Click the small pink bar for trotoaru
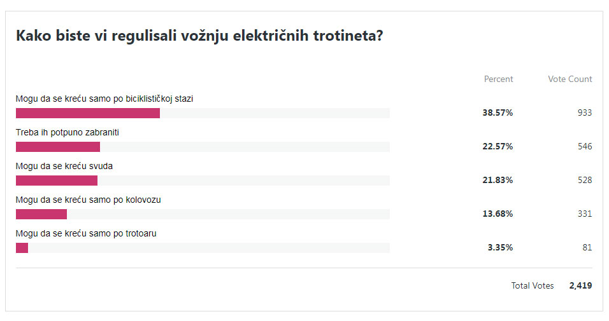 pos(22,248)
